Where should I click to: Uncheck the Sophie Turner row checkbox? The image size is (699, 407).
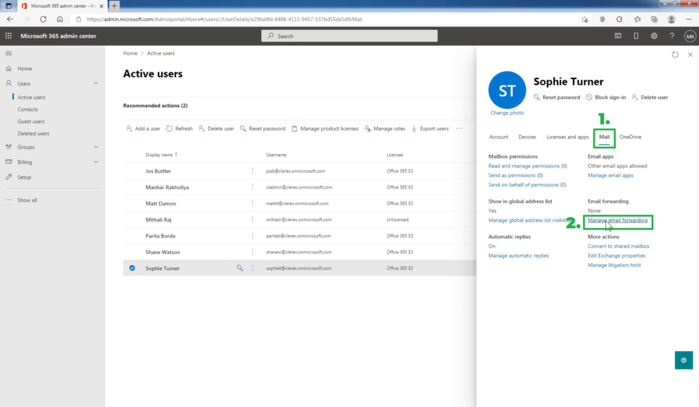[x=132, y=268]
